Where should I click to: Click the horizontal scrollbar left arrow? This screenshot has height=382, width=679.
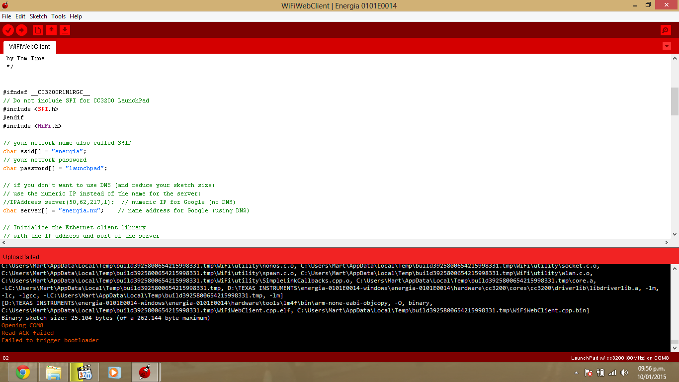click(4, 242)
